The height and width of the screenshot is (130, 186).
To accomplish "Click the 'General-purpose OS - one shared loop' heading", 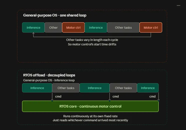I will tap(55, 15).
